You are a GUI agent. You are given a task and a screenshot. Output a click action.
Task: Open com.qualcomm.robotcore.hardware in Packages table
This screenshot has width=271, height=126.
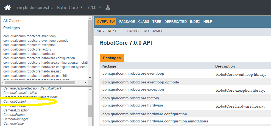click(133, 105)
